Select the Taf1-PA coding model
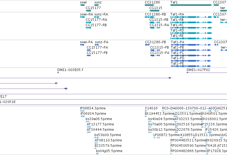This screenshot has width=227, height=155. pos(191,45)
